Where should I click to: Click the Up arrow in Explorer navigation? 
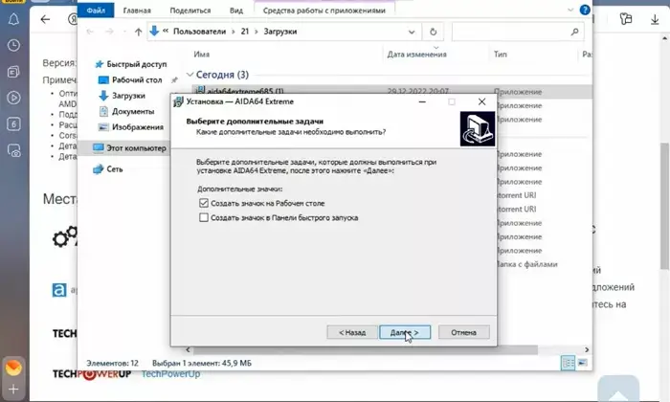click(139, 32)
